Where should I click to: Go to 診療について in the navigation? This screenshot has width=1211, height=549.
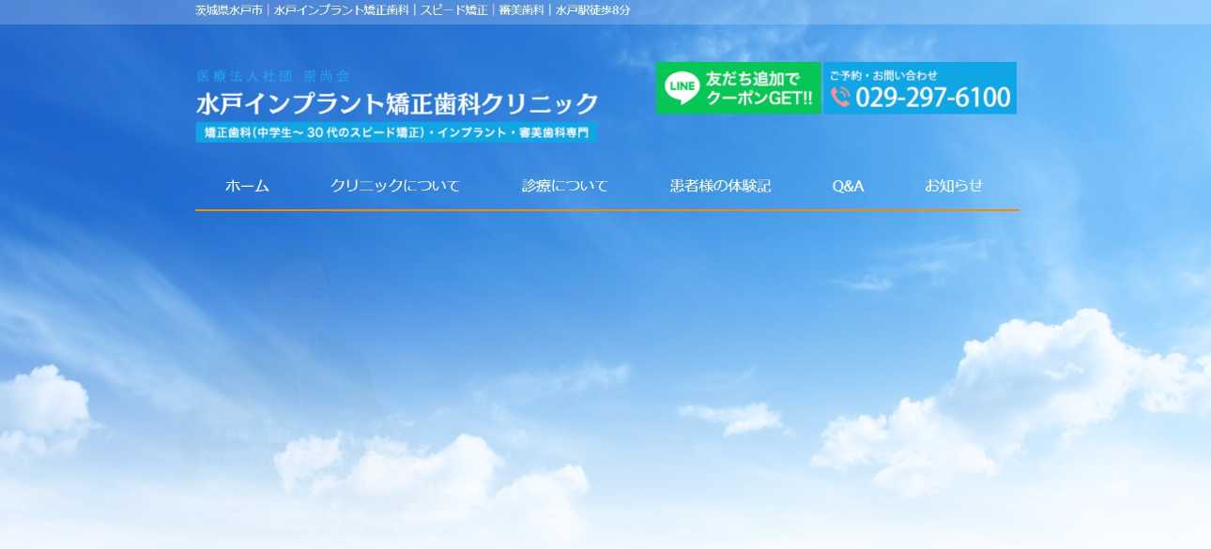(565, 186)
